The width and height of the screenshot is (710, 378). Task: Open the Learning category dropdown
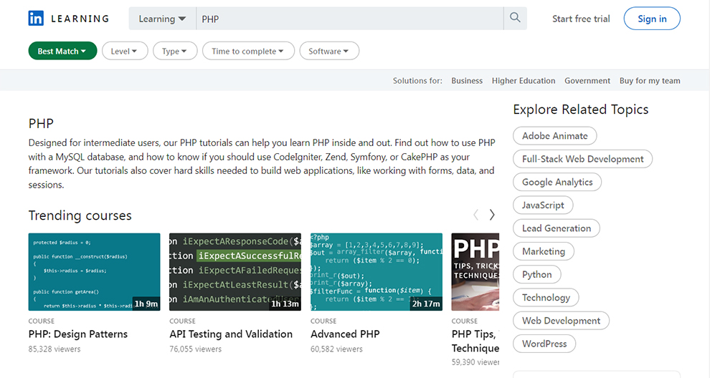click(x=162, y=19)
